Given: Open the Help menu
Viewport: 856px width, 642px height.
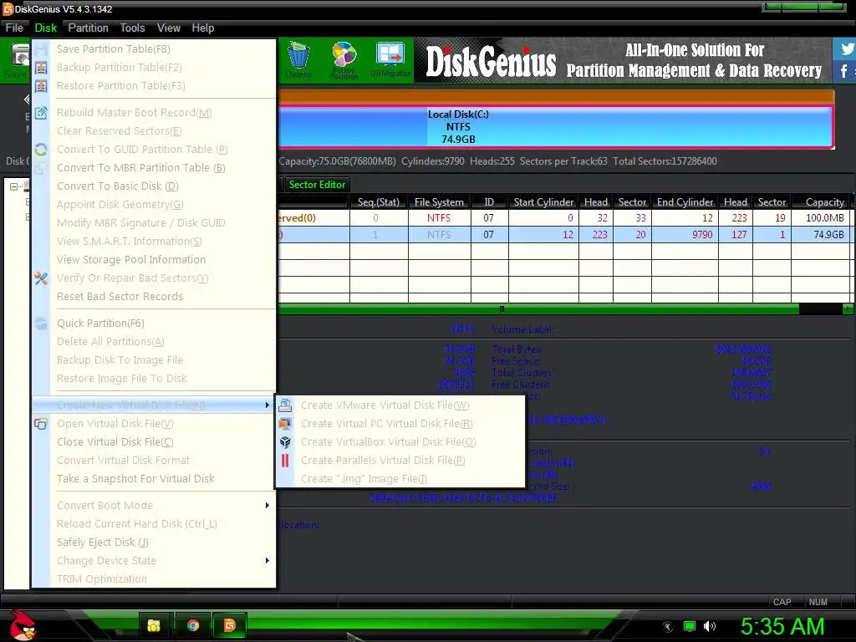Looking at the screenshot, I should point(202,28).
